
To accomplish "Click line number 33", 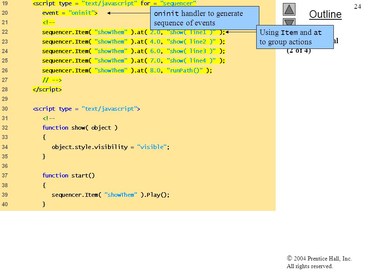I will pyautogui.click(x=5, y=137).
